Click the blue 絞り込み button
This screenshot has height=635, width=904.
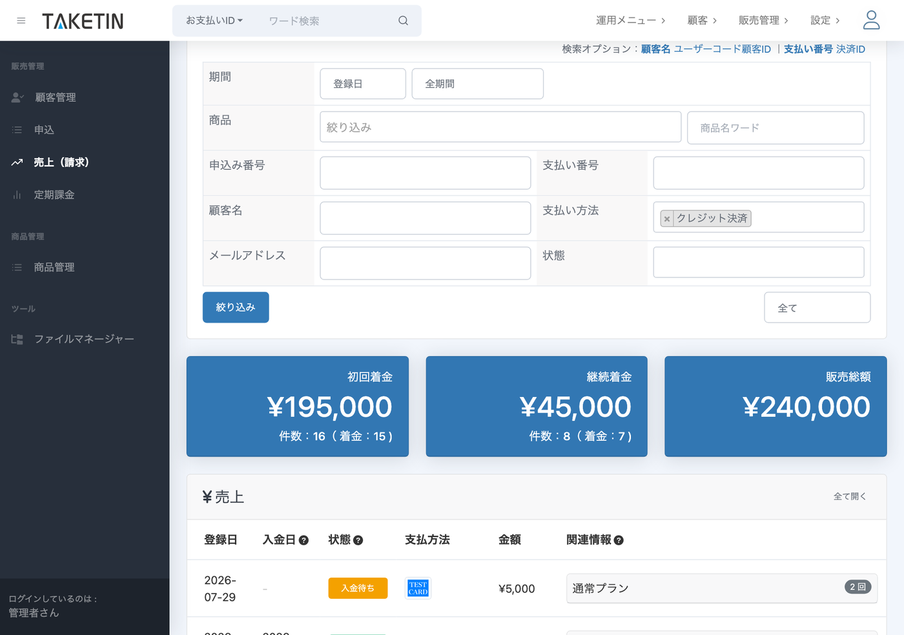pos(236,307)
